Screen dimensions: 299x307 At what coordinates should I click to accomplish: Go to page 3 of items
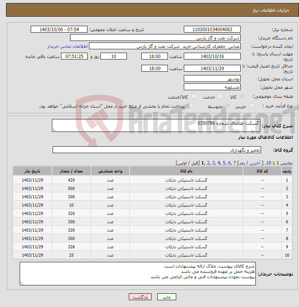click(213, 163)
